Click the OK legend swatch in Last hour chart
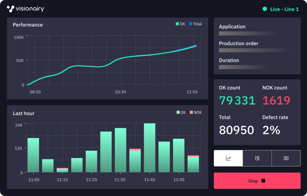The height and width of the screenshot is (196, 307). pyautogui.click(x=178, y=112)
